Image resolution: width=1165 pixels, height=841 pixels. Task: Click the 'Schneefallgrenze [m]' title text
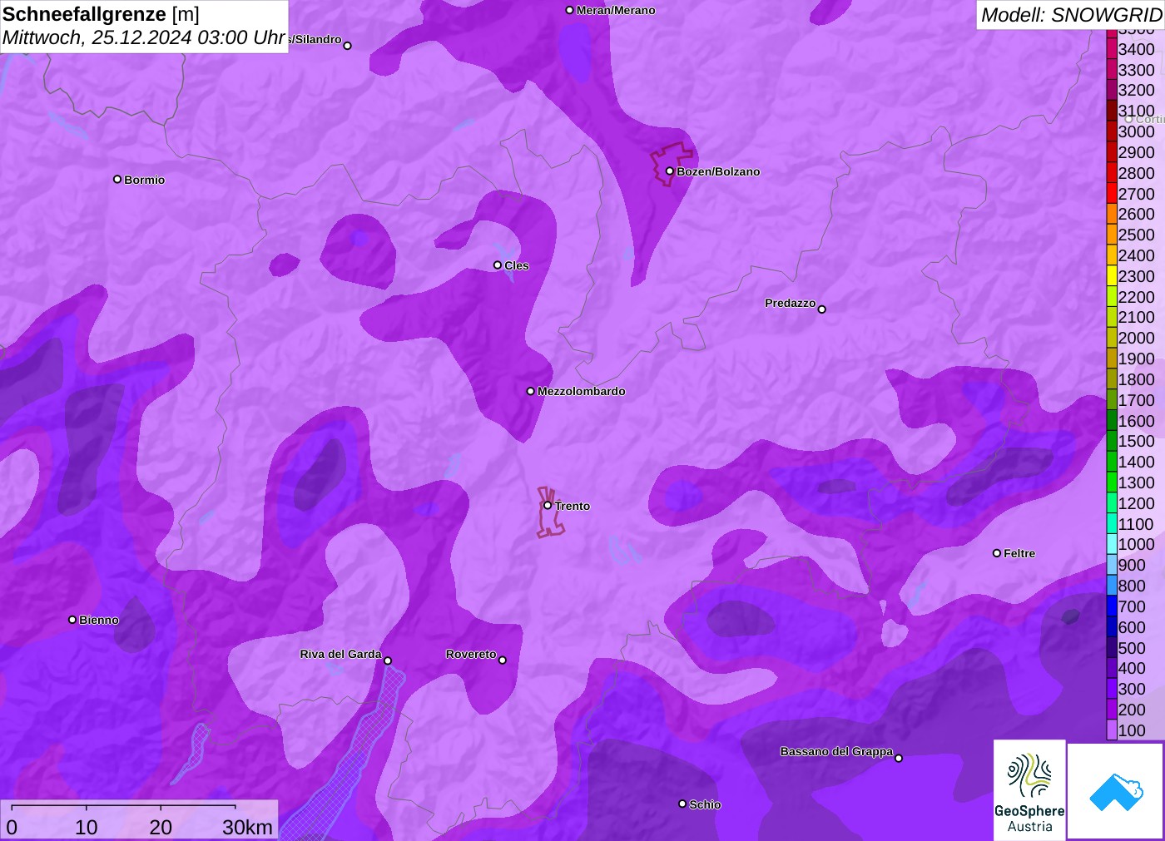pos(101,14)
